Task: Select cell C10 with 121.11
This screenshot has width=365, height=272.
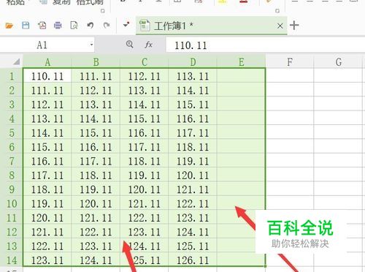Action: [144, 203]
